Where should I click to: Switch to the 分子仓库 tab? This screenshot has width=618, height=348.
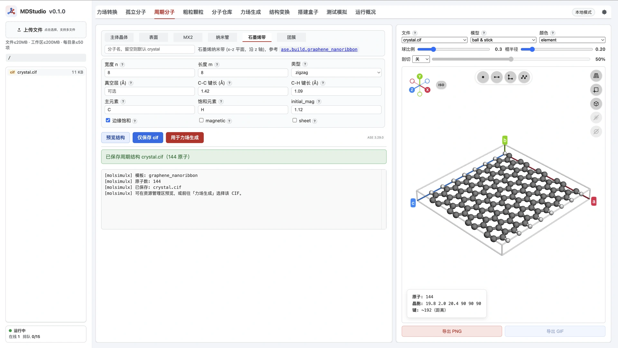(x=222, y=12)
